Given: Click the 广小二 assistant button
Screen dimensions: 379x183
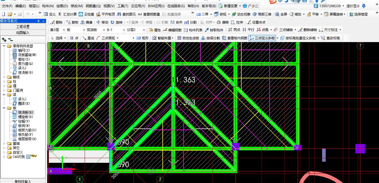Looking at the screenshot, I should 250,6.
